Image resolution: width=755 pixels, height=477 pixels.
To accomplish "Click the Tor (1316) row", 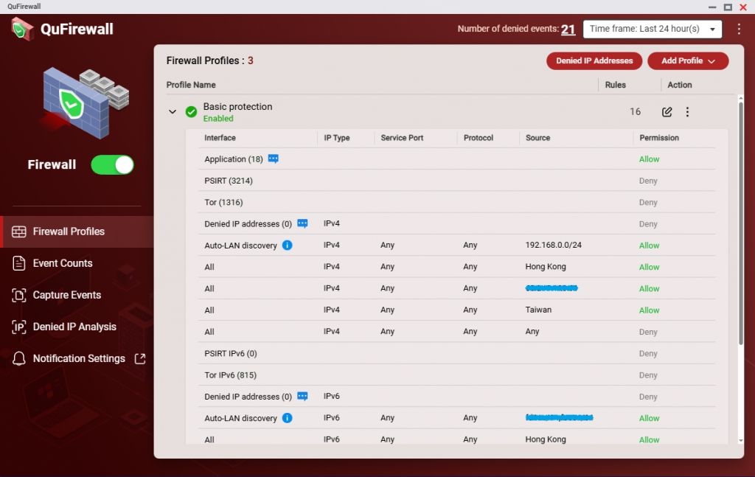I will tap(456, 202).
